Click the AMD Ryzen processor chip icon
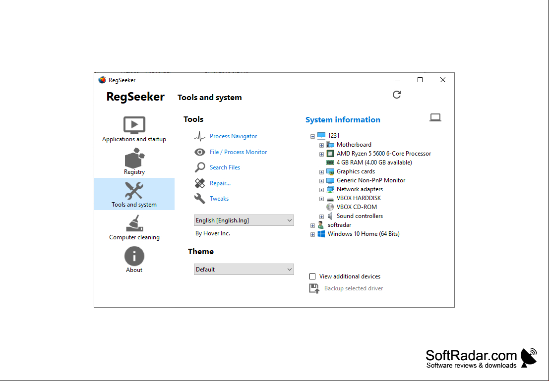This screenshot has width=549, height=381. [330, 154]
